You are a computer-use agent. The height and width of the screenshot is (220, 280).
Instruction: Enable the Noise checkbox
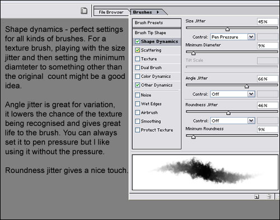point(137,95)
